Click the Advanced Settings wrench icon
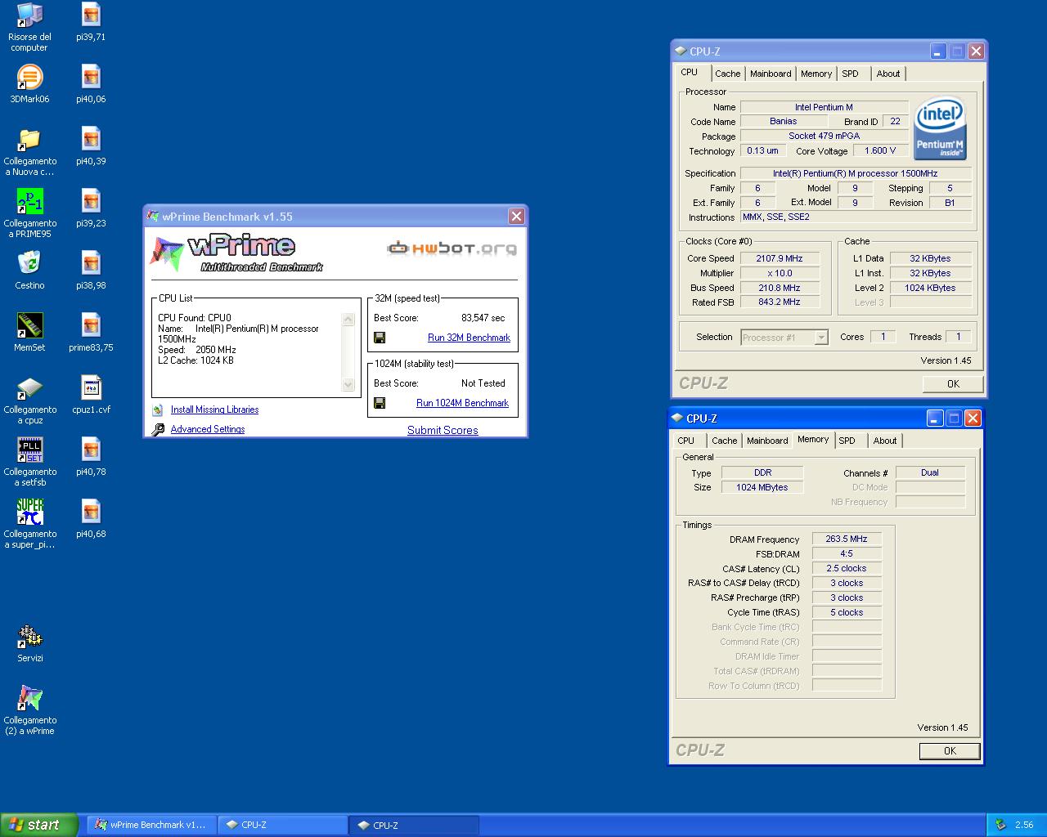The width and height of the screenshot is (1047, 837). (158, 429)
